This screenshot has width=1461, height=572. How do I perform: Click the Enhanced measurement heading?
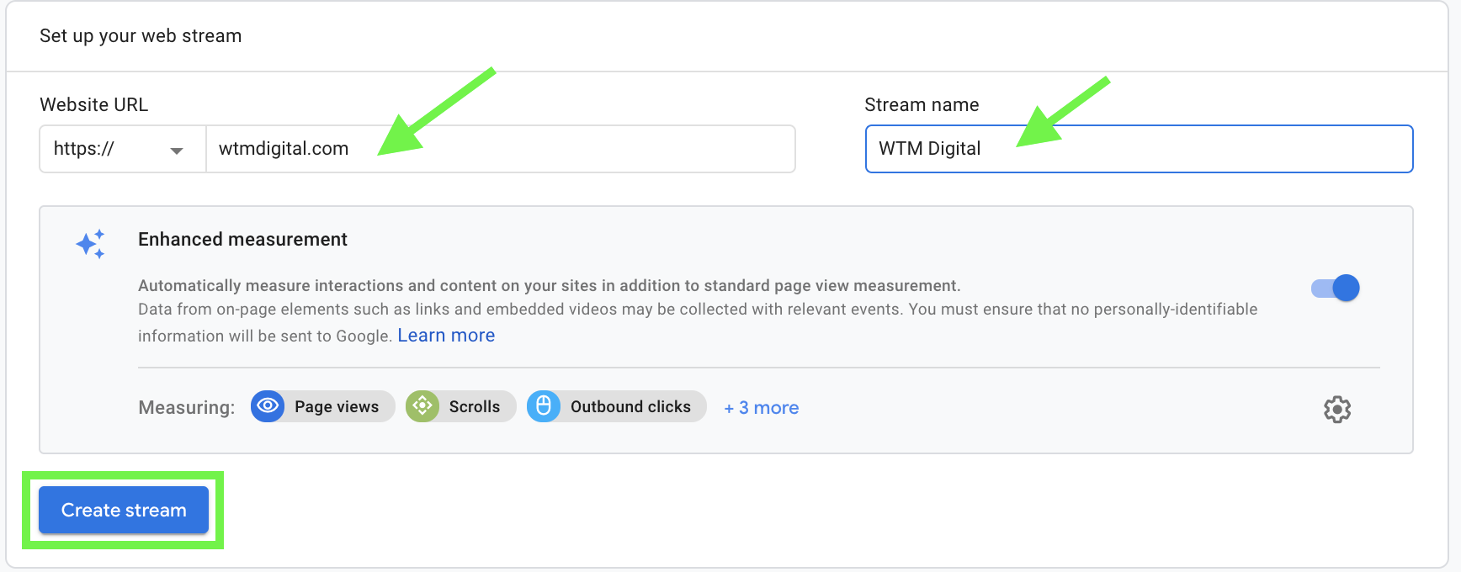(242, 240)
